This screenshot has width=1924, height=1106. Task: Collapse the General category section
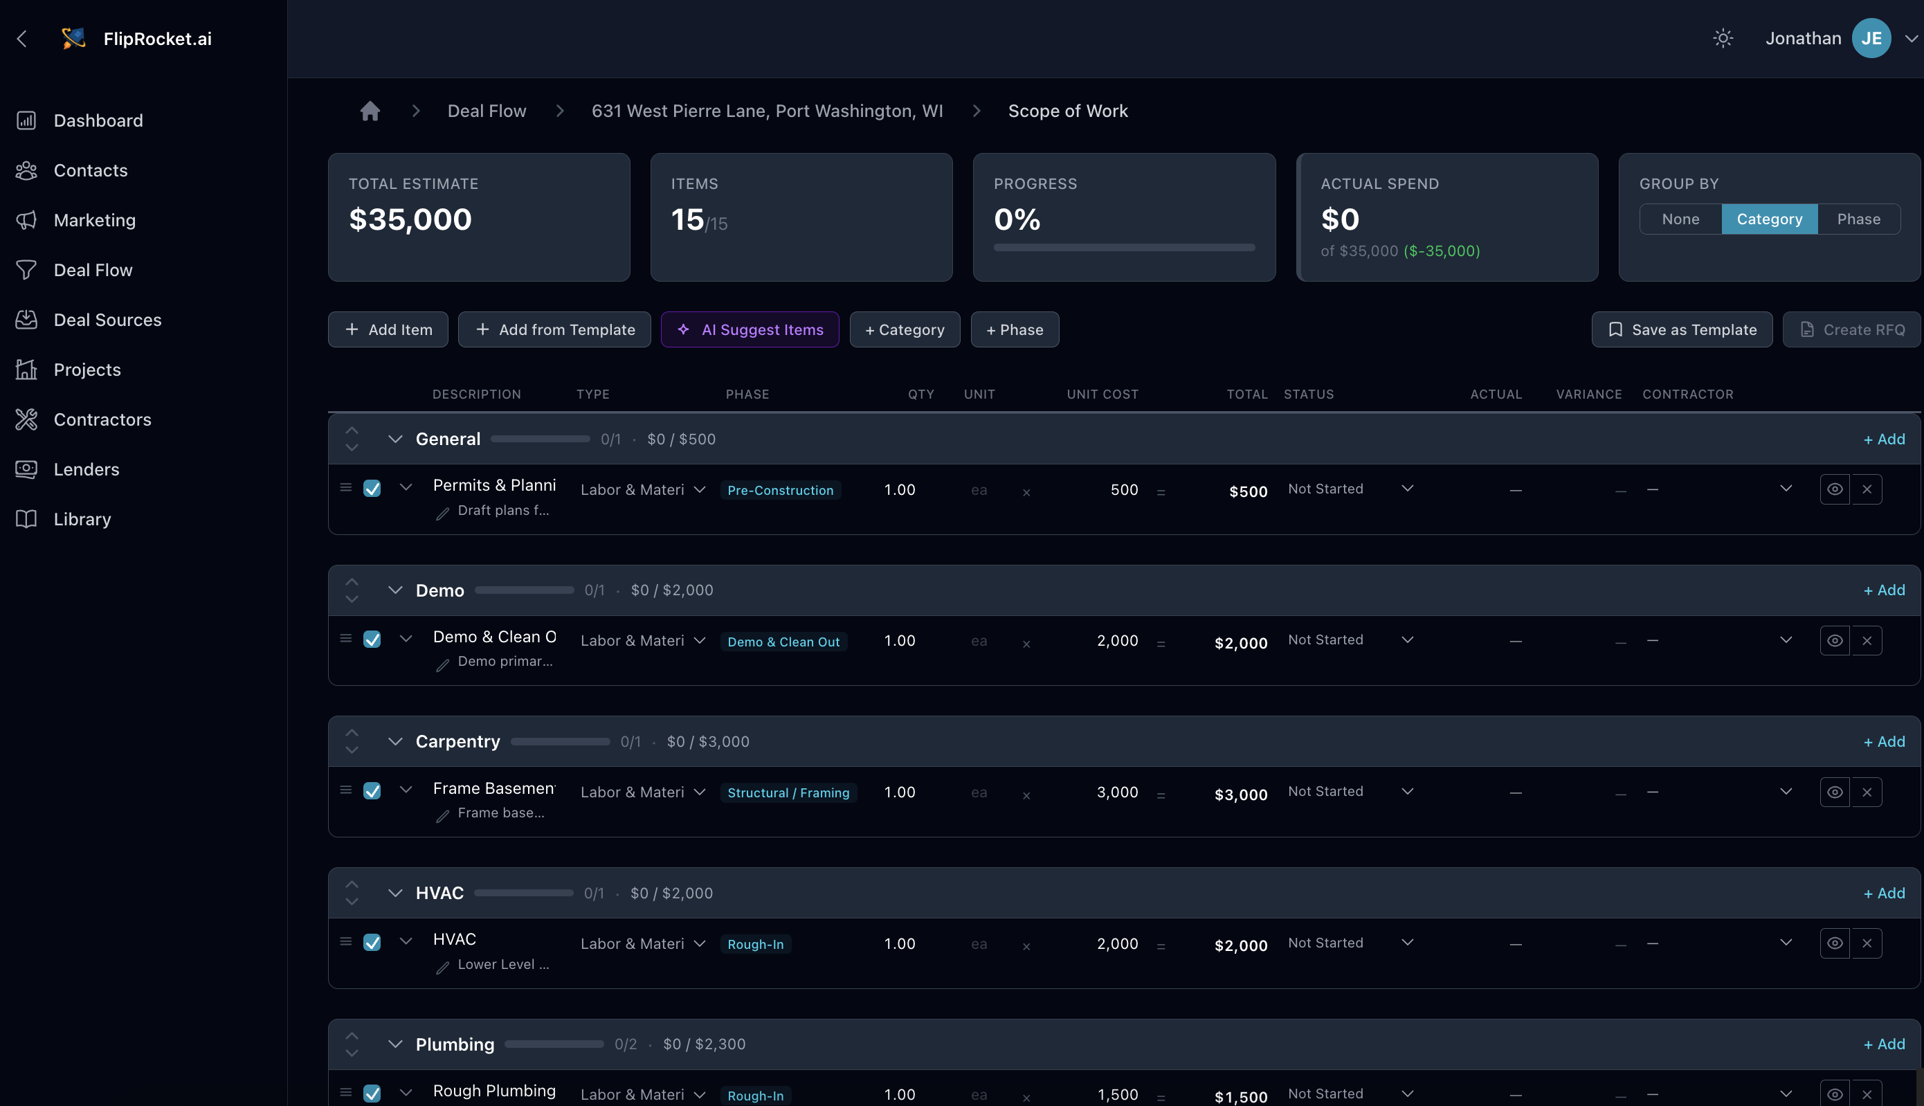[395, 439]
